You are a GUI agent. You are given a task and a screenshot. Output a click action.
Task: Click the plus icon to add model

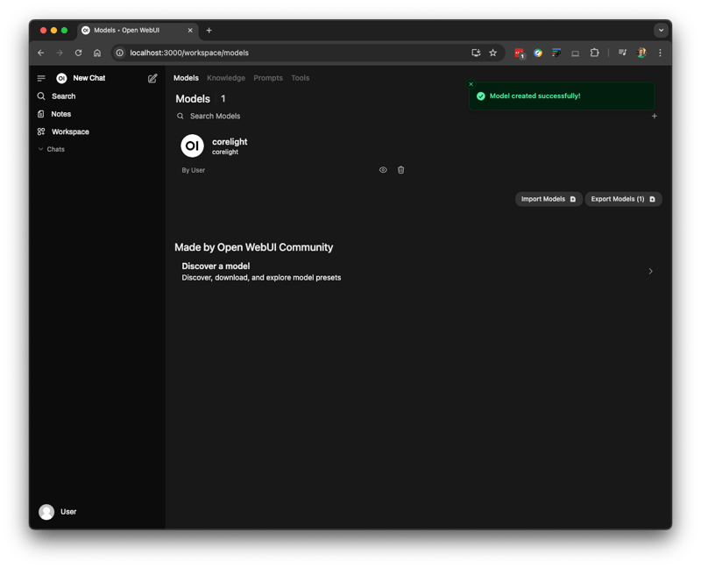(654, 116)
